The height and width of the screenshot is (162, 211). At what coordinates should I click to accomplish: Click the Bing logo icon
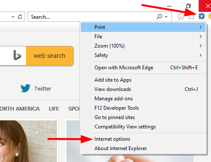tap(17, 55)
